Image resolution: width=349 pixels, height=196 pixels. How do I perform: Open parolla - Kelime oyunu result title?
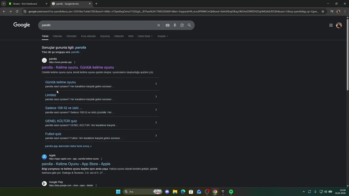pyautogui.click(x=78, y=67)
